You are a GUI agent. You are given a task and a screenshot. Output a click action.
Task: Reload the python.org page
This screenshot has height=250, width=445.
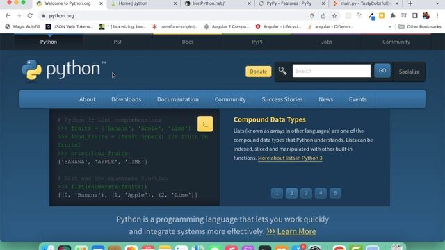[30, 15]
